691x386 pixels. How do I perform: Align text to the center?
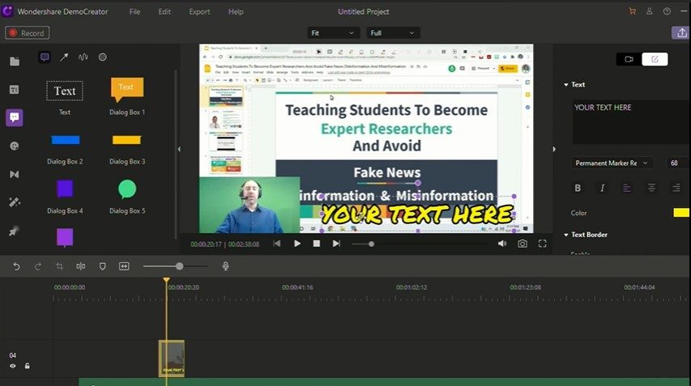pos(651,188)
